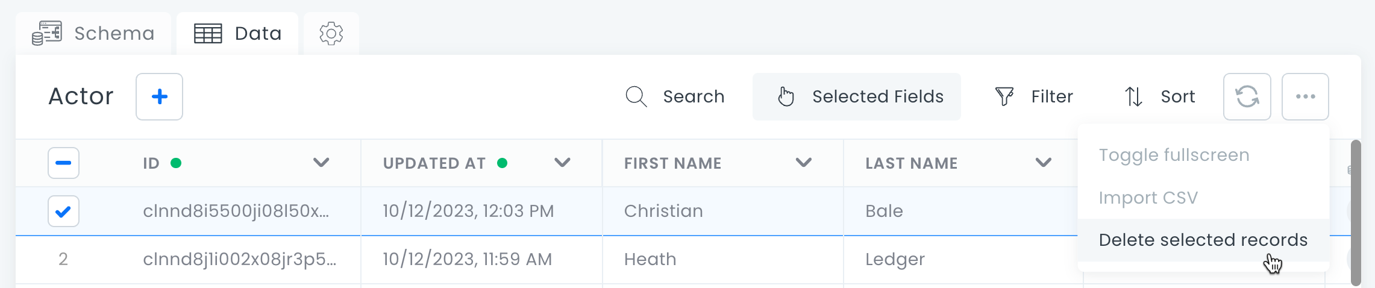
Task: Click the magnifying glass Search icon
Action: pyautogui.click(x=636, y=96)
